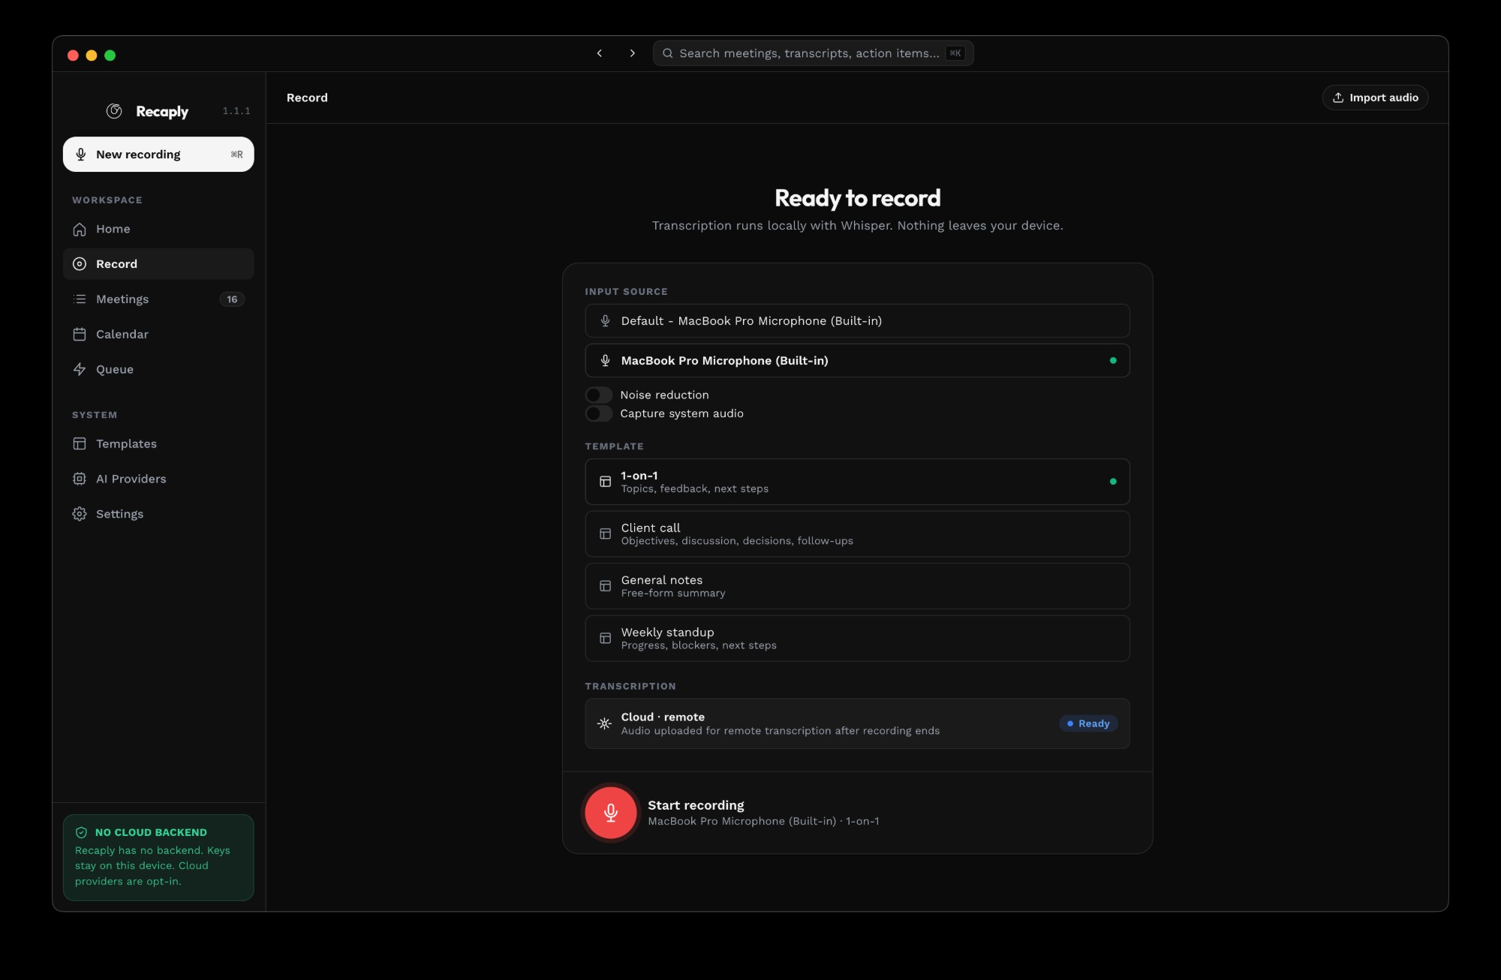Click the Start recording label
The height and width of the screenshot is (980, 1501).
(696, 805)
